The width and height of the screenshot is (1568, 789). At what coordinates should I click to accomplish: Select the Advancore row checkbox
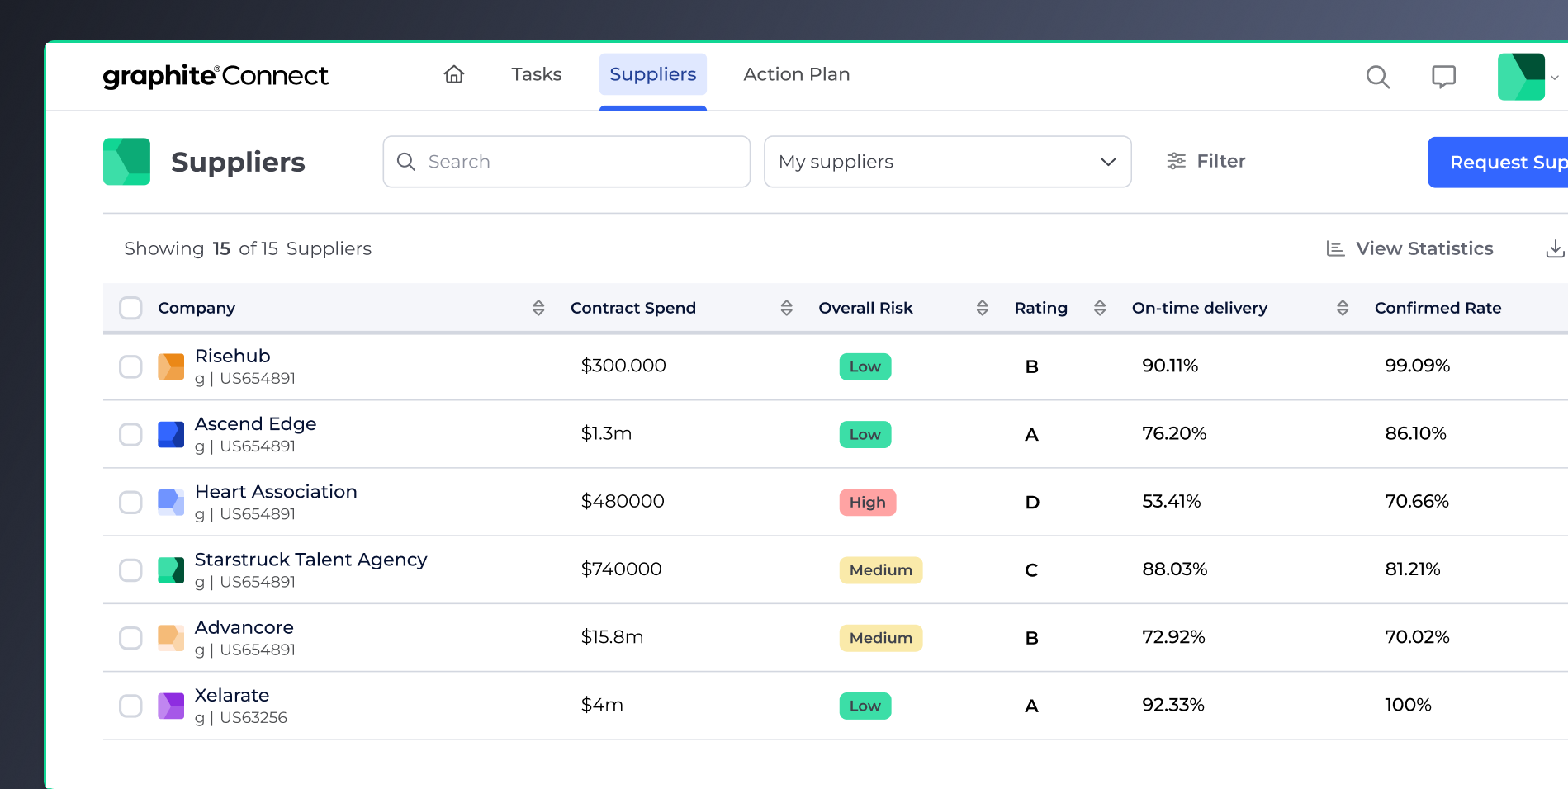coord(130,638)
